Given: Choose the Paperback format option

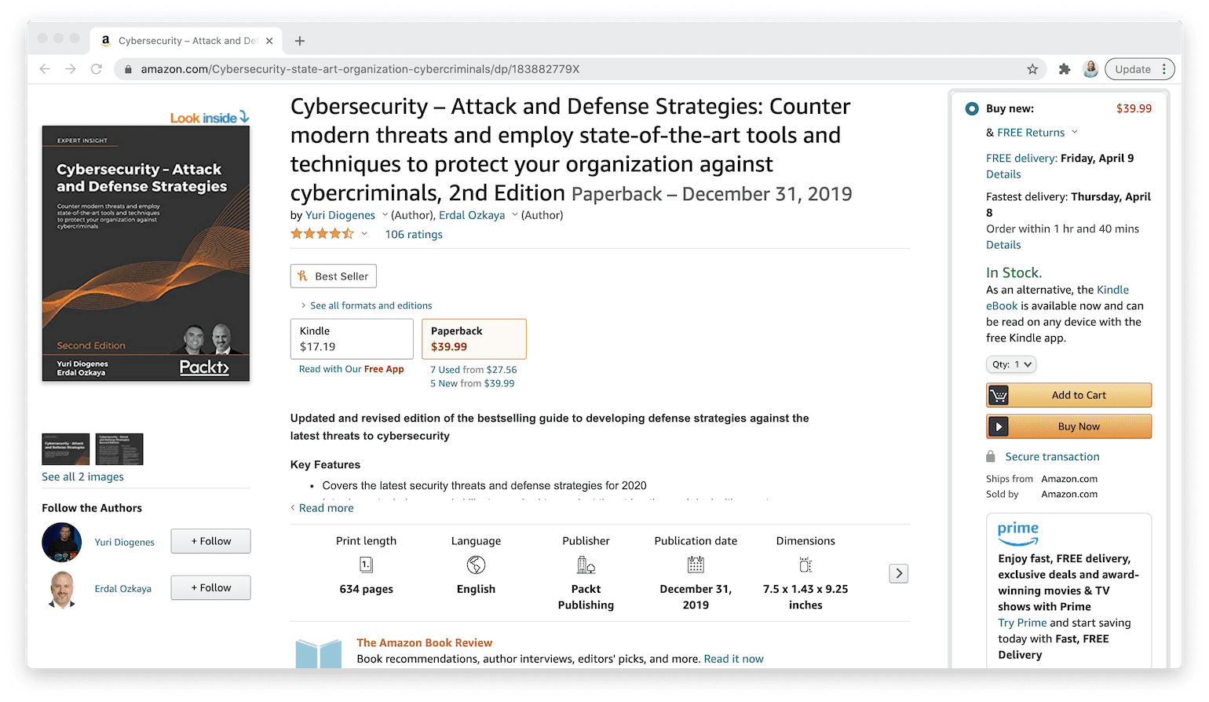Looking at the screenshot, I should point(473,338).
